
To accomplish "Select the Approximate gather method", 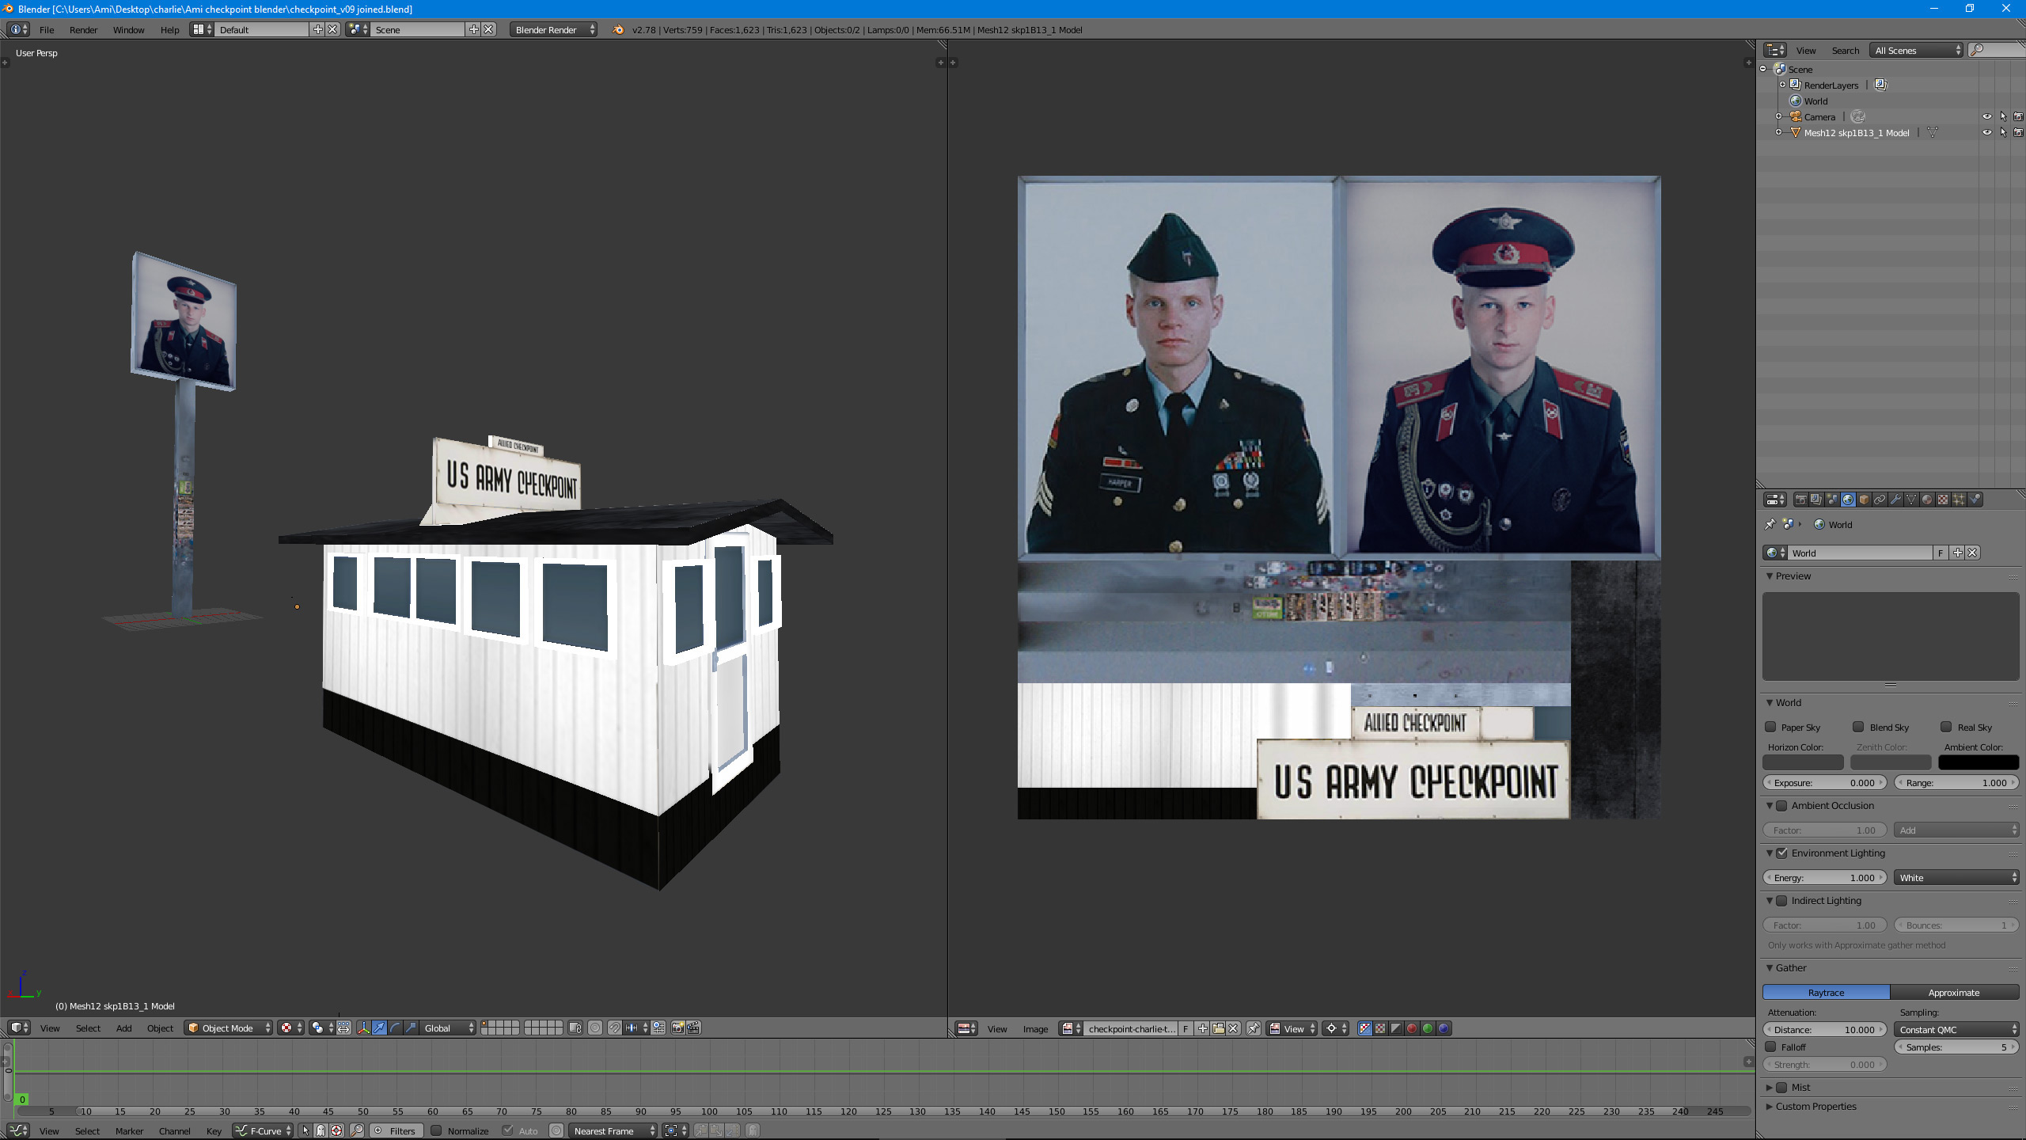I will (x=1954, y=993).
